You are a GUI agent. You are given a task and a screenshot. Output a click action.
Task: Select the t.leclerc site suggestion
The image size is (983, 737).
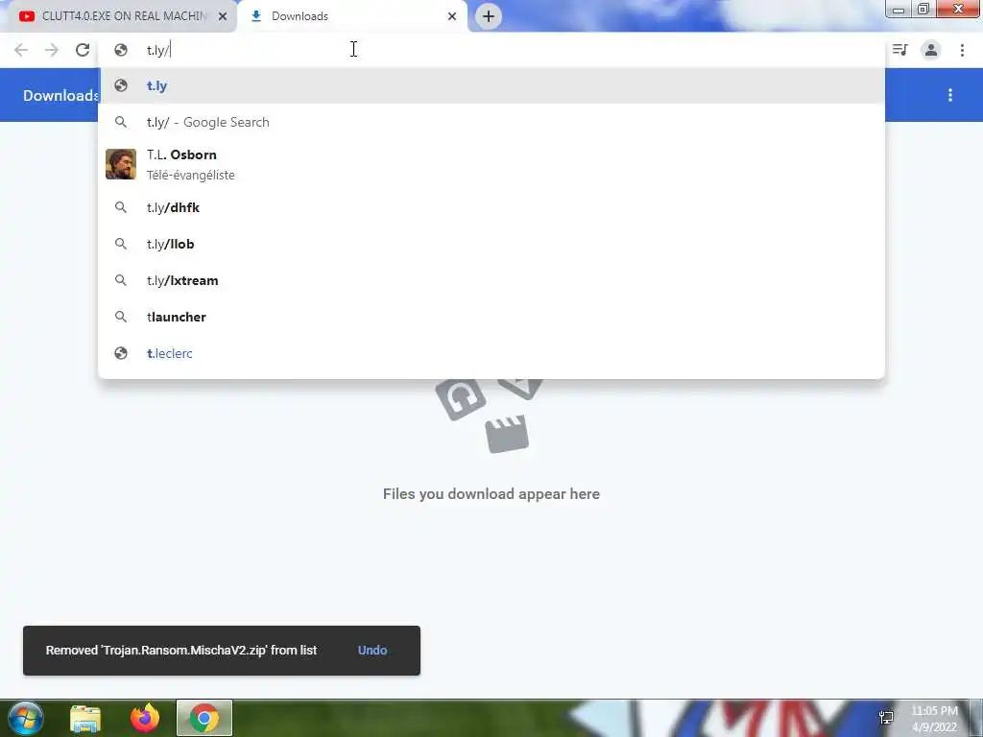[x=491, y=353]
